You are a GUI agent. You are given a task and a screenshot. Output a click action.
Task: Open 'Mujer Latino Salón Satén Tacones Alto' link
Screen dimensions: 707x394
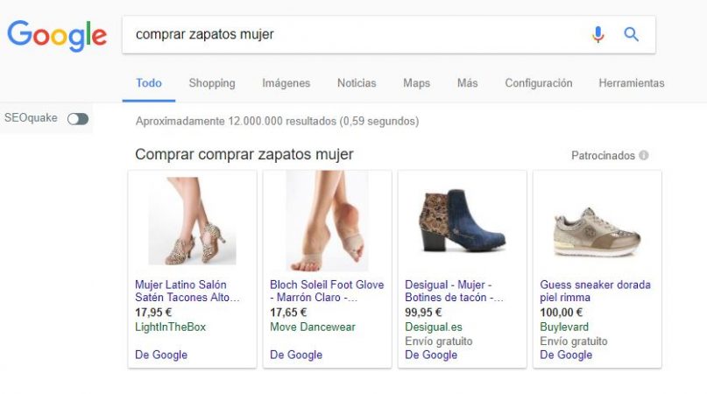click(x=187, y=291)
